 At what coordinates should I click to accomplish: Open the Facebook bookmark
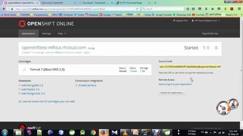pyautogui.click(x=66, y=15)
